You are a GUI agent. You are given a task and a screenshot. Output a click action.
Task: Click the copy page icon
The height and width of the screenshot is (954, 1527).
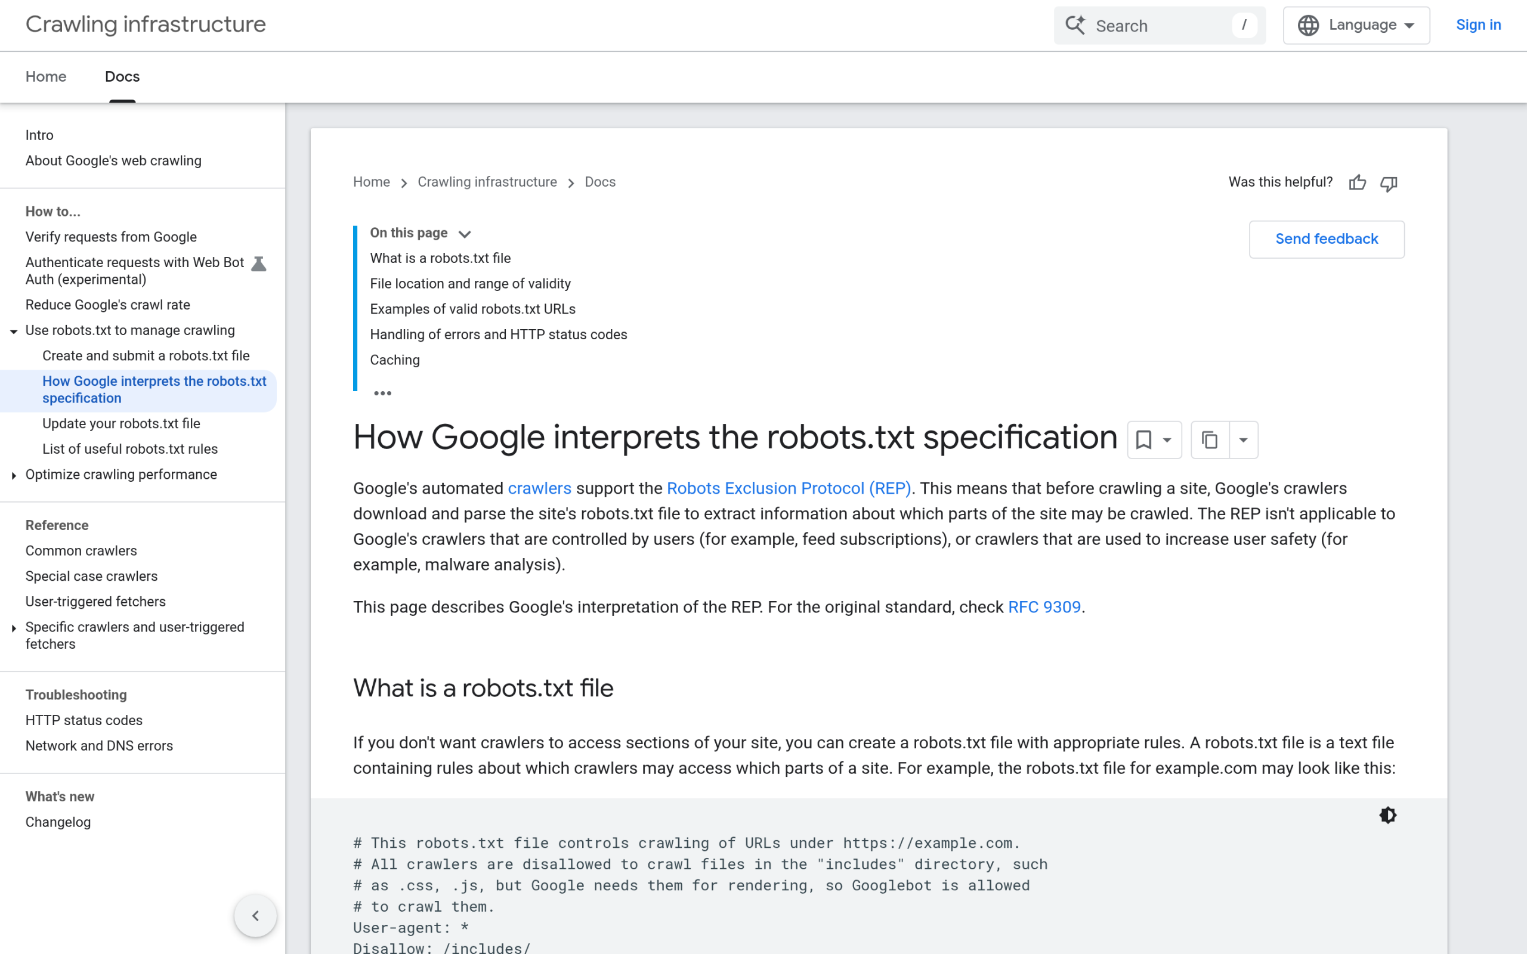(x=1210, y=440)
